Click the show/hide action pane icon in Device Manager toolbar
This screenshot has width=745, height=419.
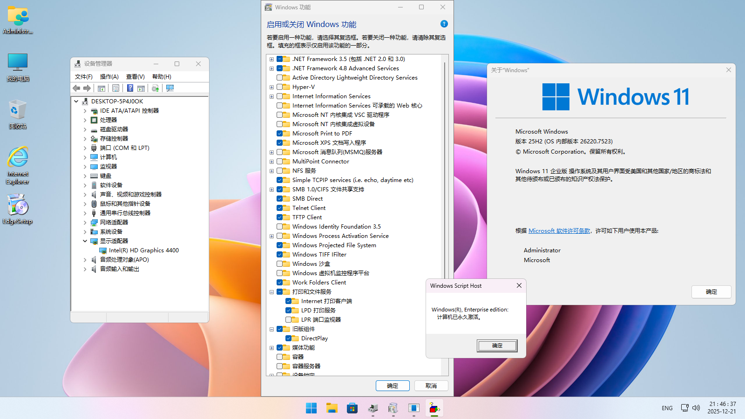(x=141, y=88)
